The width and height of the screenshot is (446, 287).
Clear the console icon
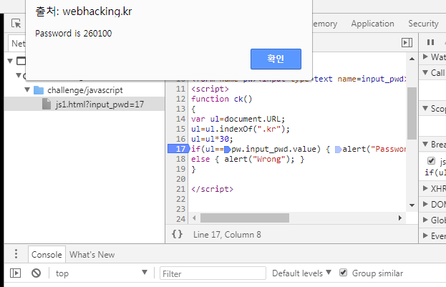[x=36, y=273]
